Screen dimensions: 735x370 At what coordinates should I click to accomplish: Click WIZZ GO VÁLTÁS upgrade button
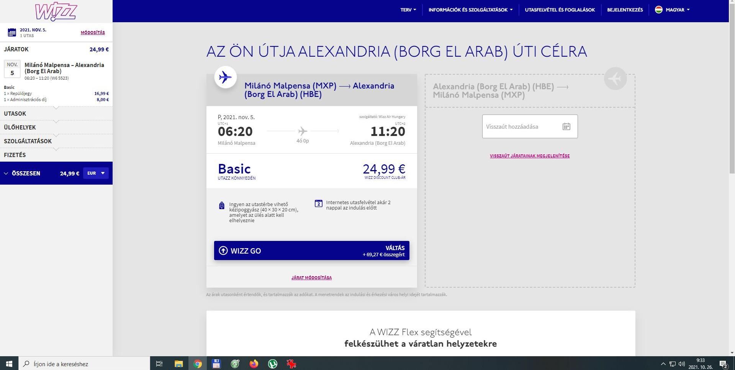click(311, 250)
